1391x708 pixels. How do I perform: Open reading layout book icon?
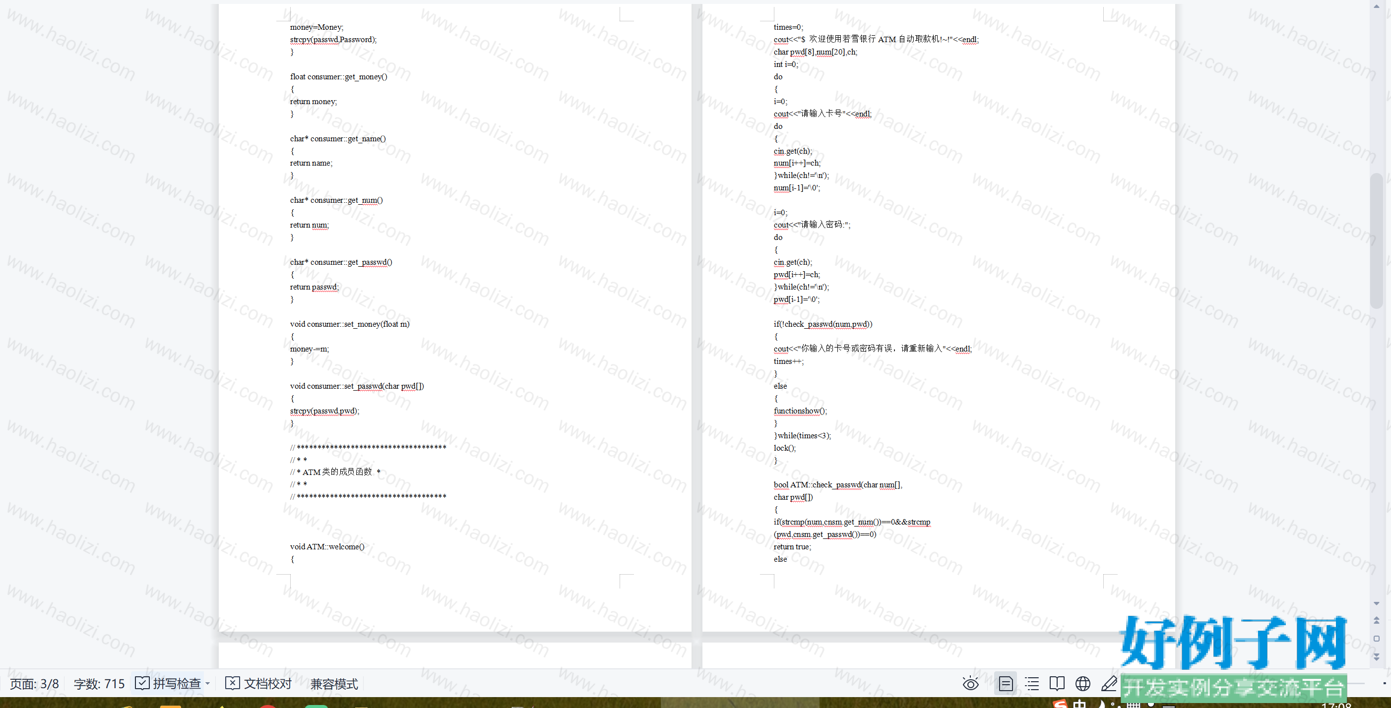(x=1057, y=684)
